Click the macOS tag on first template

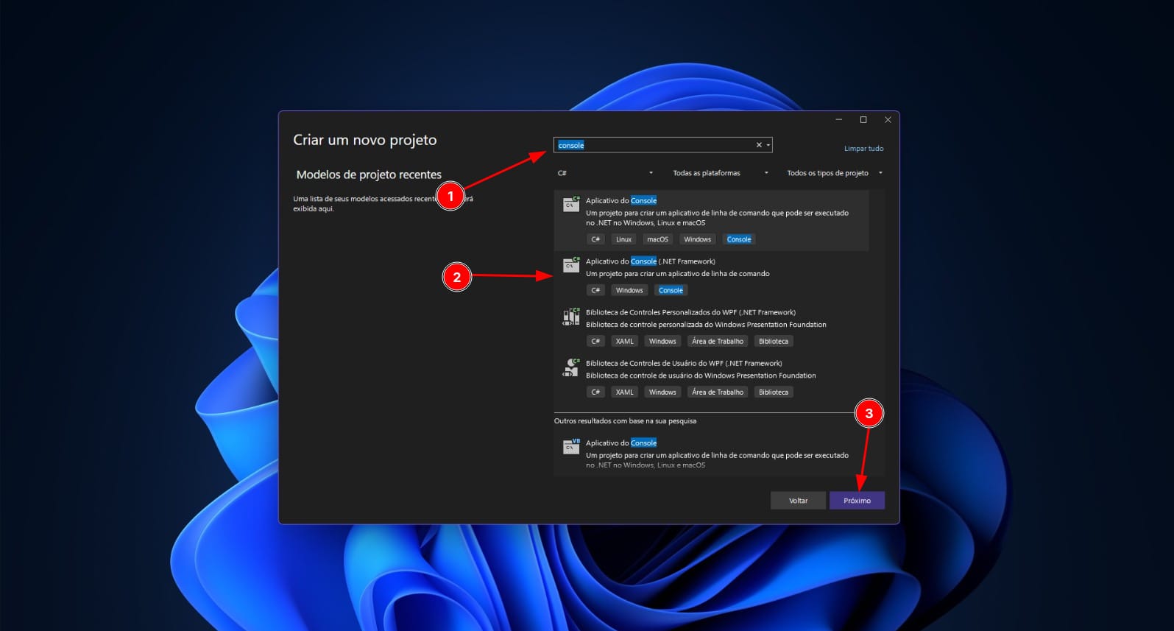click(x=657, y=239)
